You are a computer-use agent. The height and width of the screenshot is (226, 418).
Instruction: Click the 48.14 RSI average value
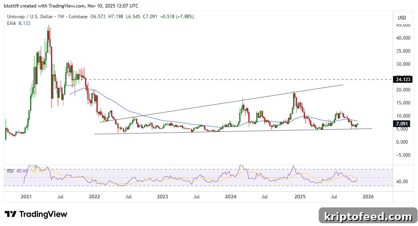click(x=37, y=171)
